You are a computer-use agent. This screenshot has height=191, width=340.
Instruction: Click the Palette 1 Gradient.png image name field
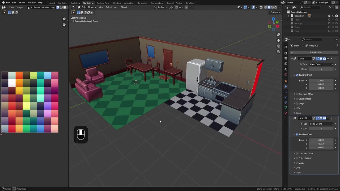click(44, 7)
